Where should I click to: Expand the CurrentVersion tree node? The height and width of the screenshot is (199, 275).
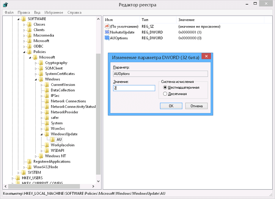point(42,85)
